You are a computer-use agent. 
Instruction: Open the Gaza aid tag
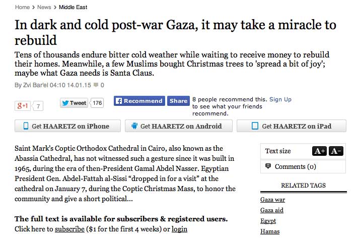(271, 210)
